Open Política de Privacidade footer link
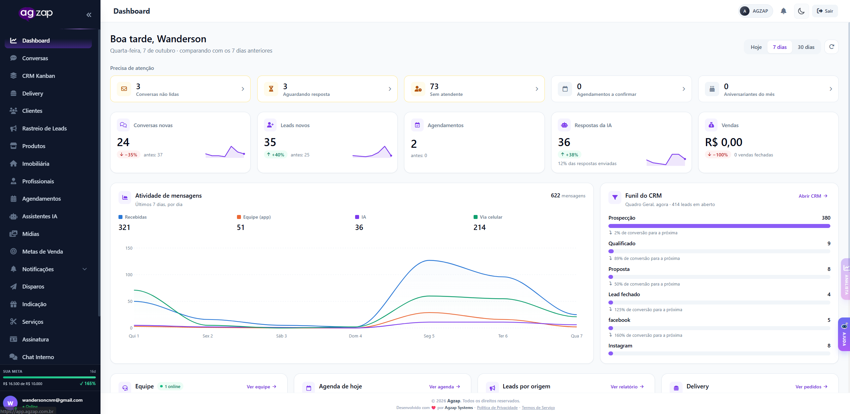 (x=497, y=408)
